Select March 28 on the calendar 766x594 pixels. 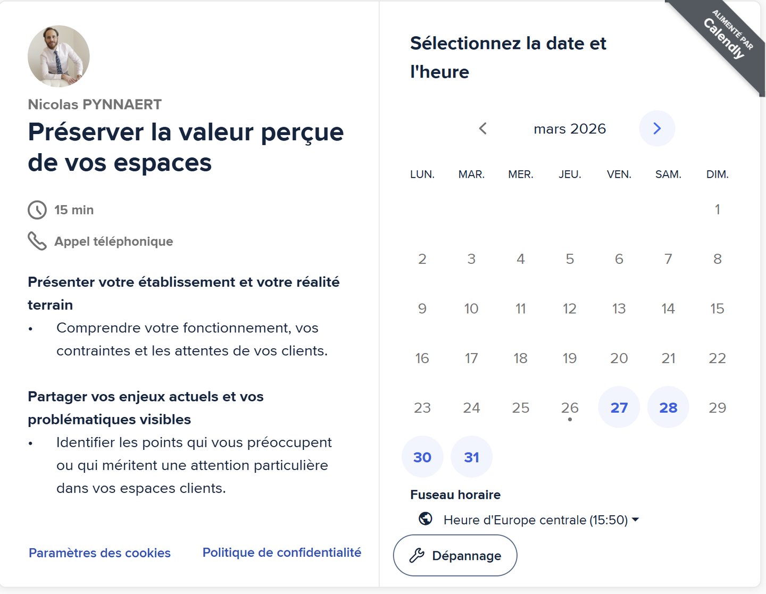click(668, 407)
